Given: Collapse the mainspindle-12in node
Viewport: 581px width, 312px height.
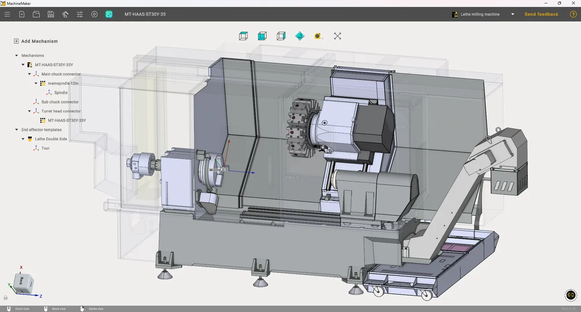Looking at the screenshot, I should pyautogui.click(x=36, y=83).
